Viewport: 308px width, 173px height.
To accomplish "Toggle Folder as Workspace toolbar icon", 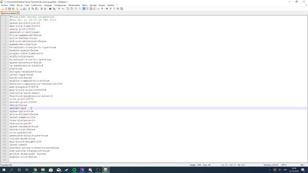I will 98,9.
